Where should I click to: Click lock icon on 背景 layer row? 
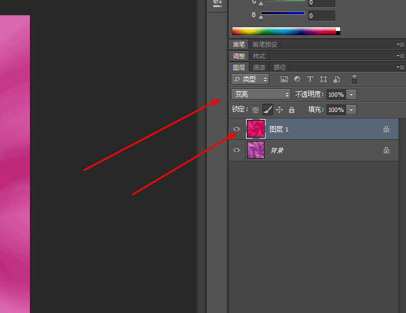point(386,150)
